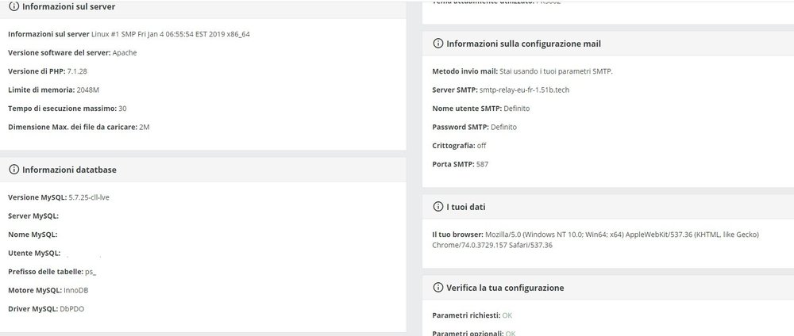
Task: Click info icon next to Informazioni sulla configurazione mail
Action: coord(438,44)
